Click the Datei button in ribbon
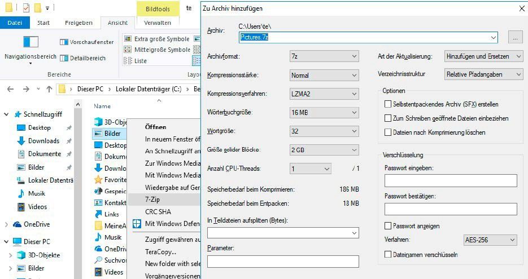 coord(15,23)
